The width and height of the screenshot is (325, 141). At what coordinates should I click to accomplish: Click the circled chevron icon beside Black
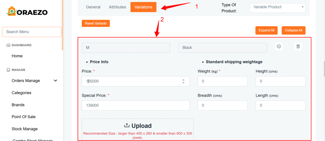279,46
